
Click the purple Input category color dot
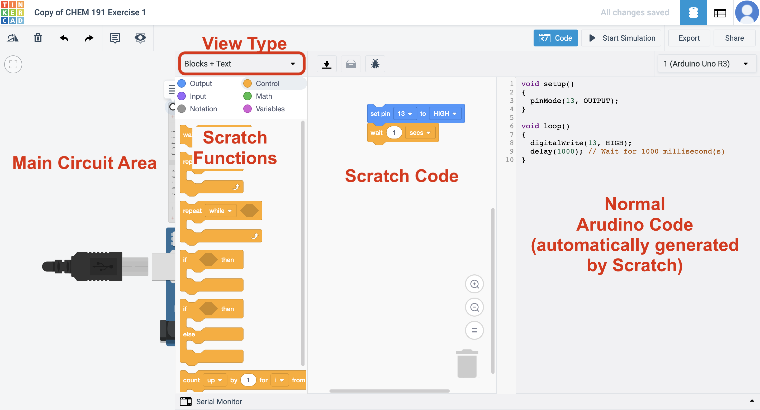182,96
